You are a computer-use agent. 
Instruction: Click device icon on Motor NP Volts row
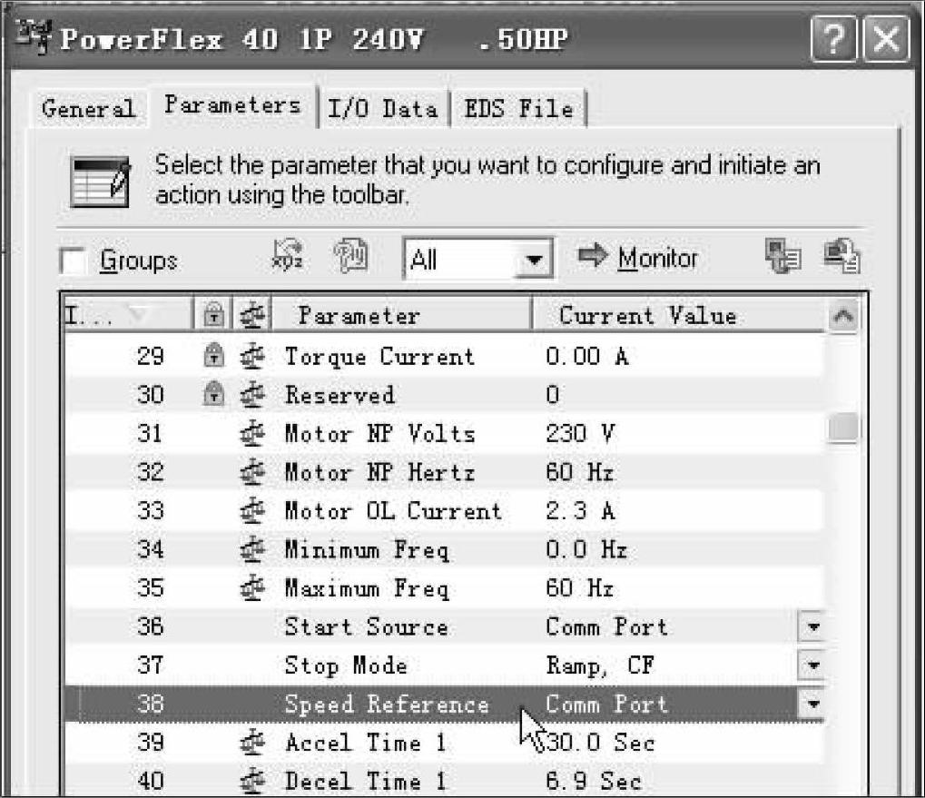click(252, 434)
